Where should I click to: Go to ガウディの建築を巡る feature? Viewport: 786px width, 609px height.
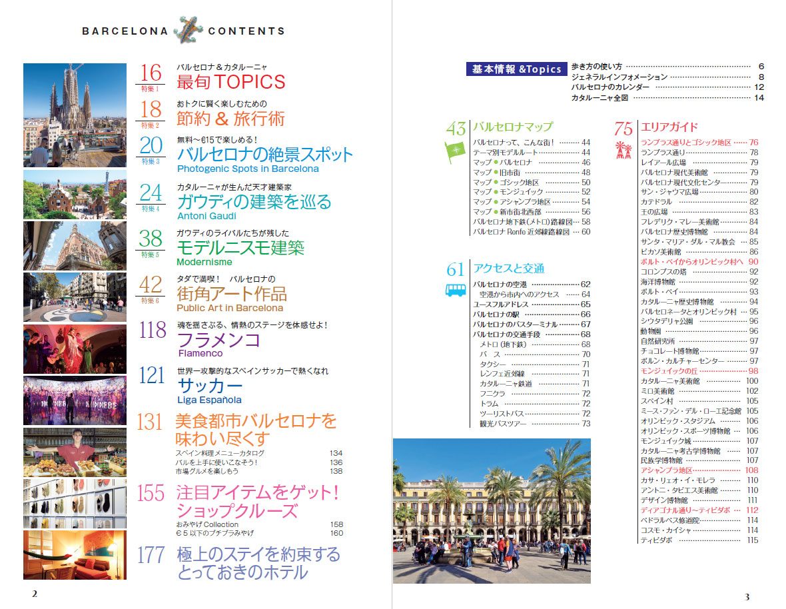[x=254, y=201]
